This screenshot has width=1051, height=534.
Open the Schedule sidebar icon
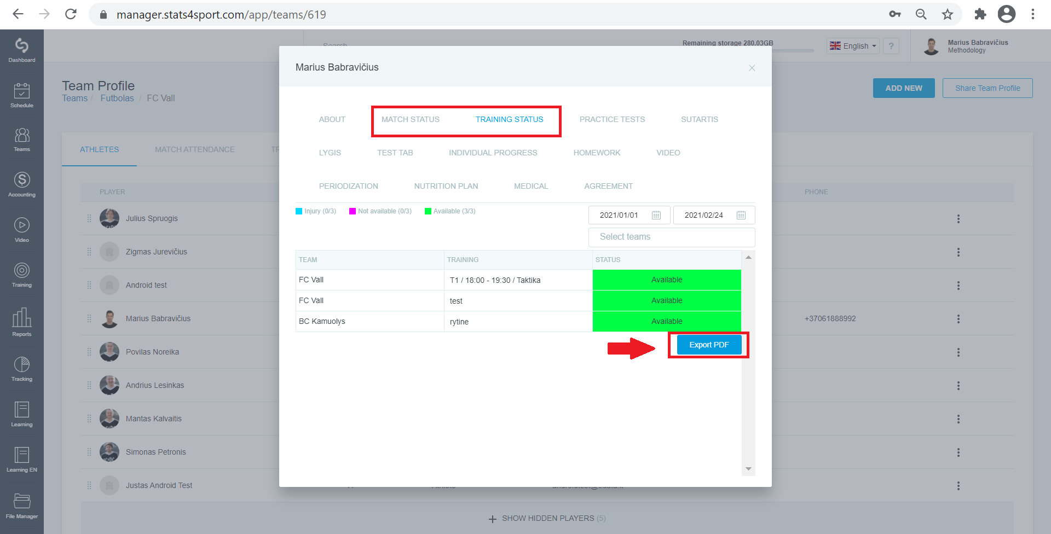pos(22,95)
